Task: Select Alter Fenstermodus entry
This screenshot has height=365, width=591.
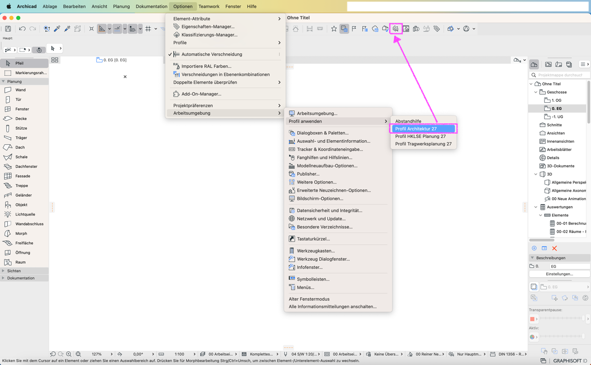Action: click(338, 299)
